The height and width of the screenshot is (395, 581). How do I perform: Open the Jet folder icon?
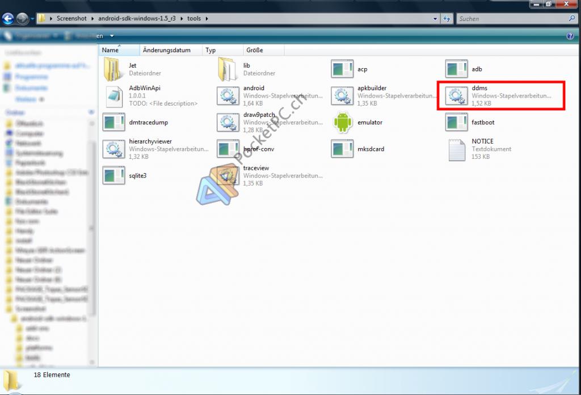click(113, 69)
